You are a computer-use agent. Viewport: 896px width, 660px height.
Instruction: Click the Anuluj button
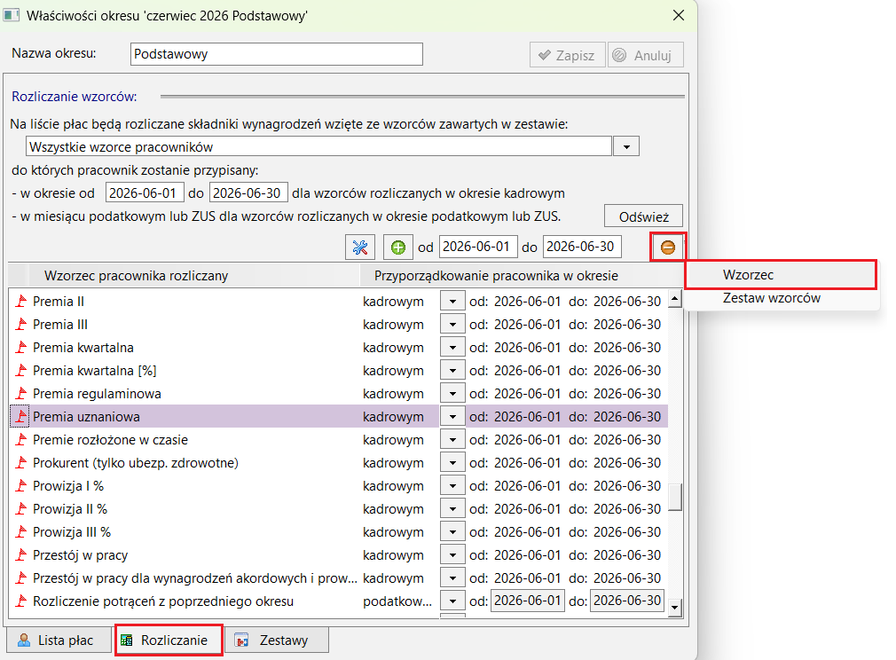point(646,55)
